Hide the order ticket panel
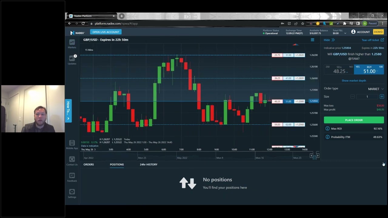Screen dimensions: 388x218 (x=329, y=40)
